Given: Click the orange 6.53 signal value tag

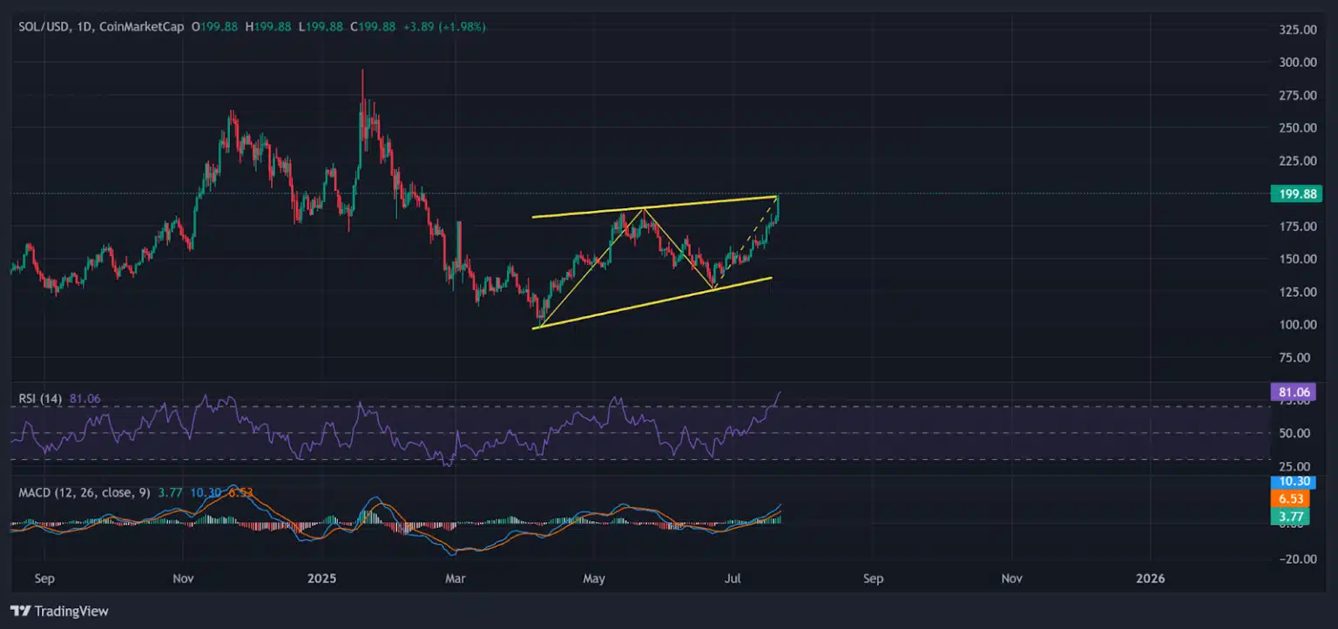Looking at the screenshot, I should (1299, 498).
